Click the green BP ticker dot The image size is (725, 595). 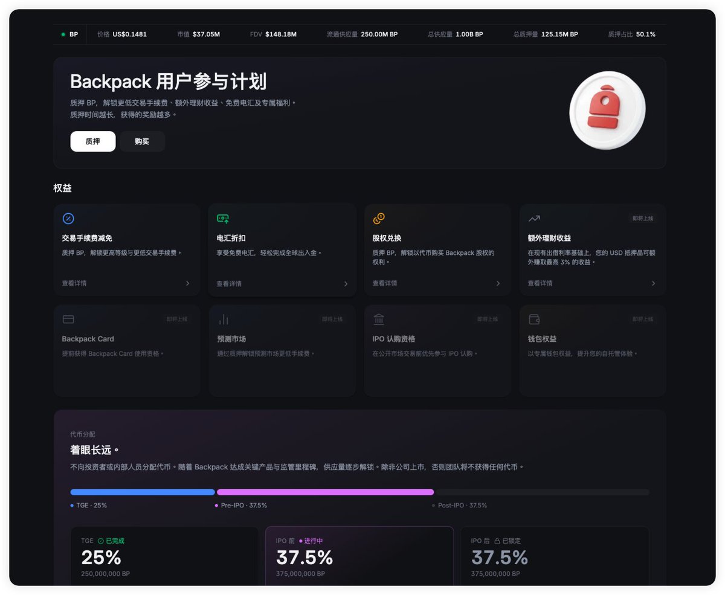(x=63, y=34)
